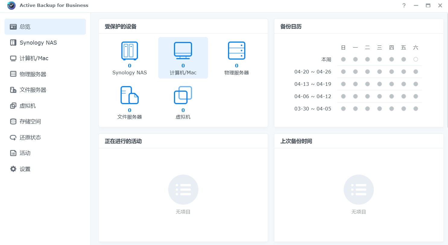Click the 03-30 ~ 04-05 week label
448x245 pixels.
point(313,109)
